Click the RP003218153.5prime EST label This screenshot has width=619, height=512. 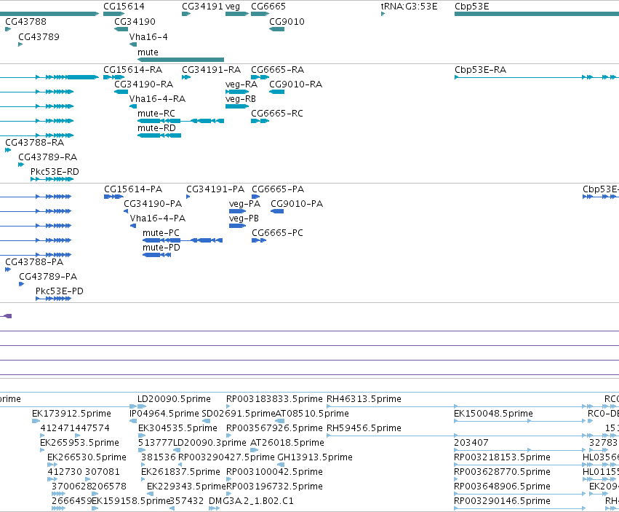pyautogui.click(x=502, y=457)
